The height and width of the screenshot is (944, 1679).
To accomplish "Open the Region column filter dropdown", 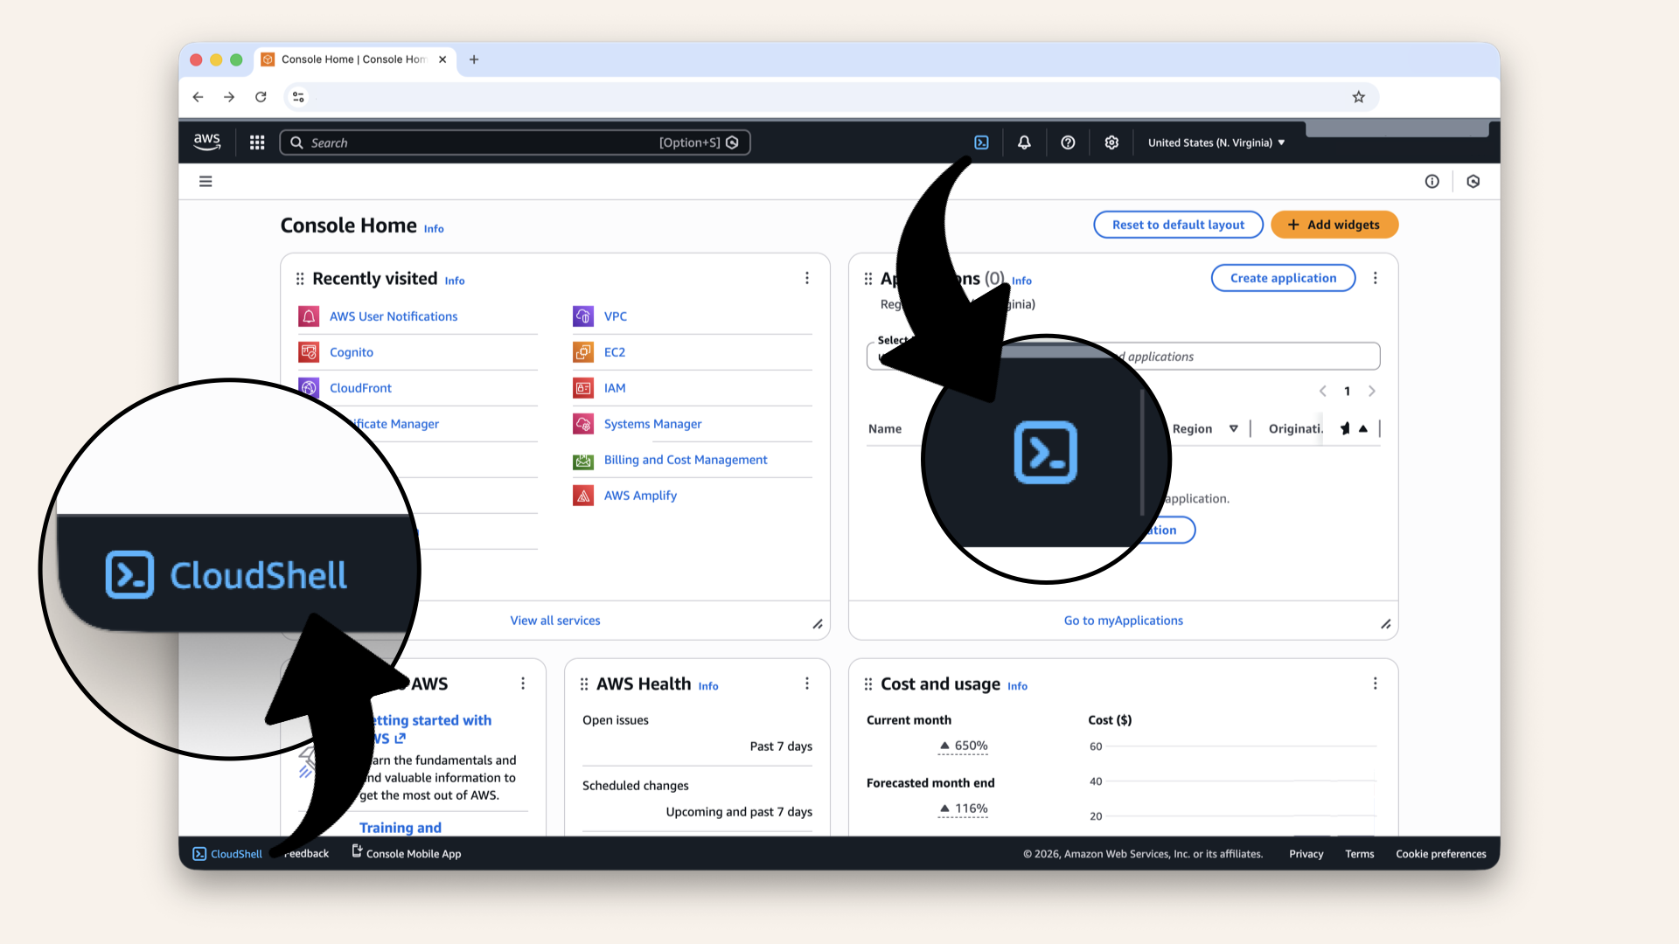I will tap(1233, 428).
